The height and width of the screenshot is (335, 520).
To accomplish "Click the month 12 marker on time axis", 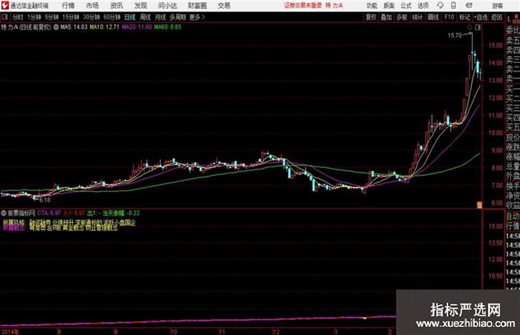I will click(276, 332).
